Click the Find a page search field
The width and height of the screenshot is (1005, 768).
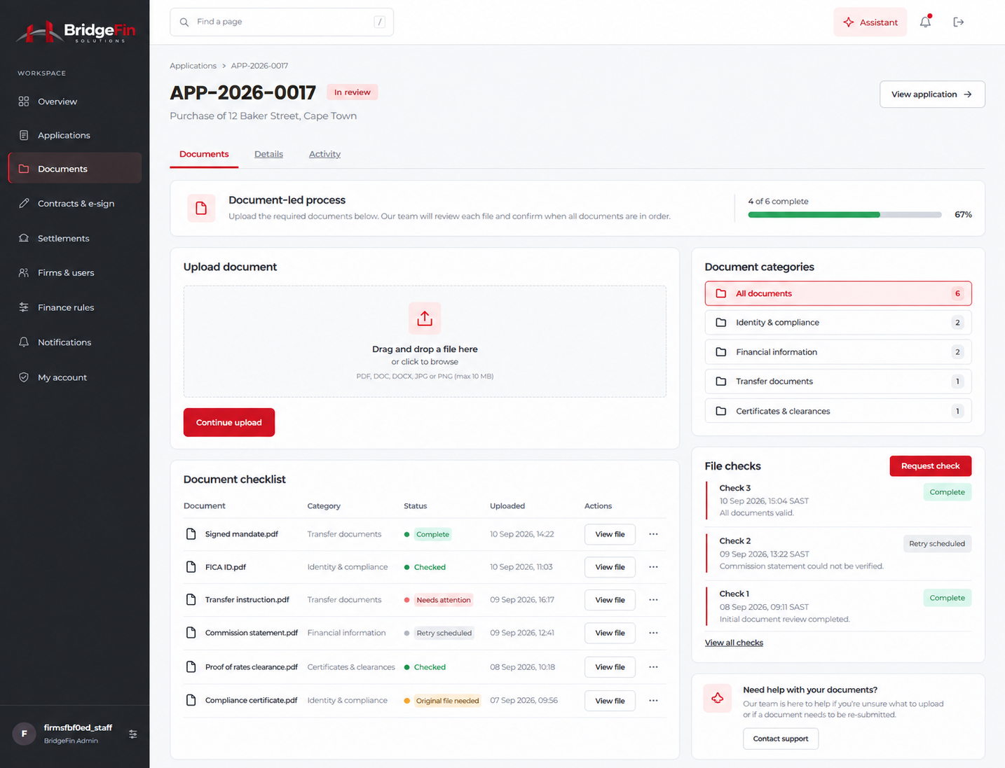(282, 22)
